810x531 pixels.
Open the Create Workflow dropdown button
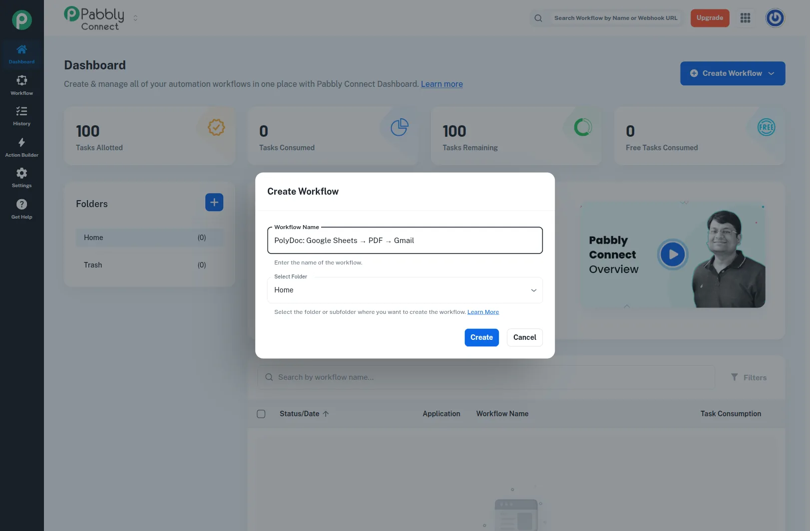tap(733, 73)
